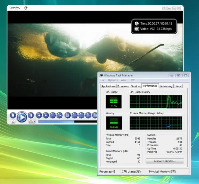The width and height of the screenshot is (199, 184).
Task: Close the Windows Task Manager window
Action: pyautogui.click(x=185, y=75)
